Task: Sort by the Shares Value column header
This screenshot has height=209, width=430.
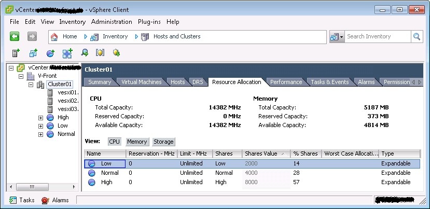Action: pos(266,154)
